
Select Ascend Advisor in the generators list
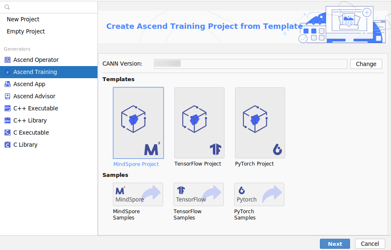(x=34, y=96)
